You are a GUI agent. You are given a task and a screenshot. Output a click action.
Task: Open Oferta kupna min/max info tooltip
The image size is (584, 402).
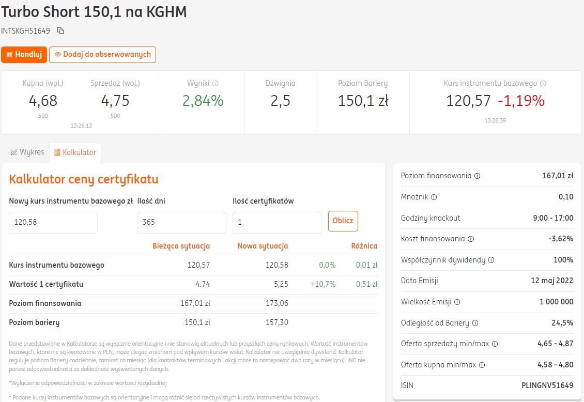click(x=482, y=365)
